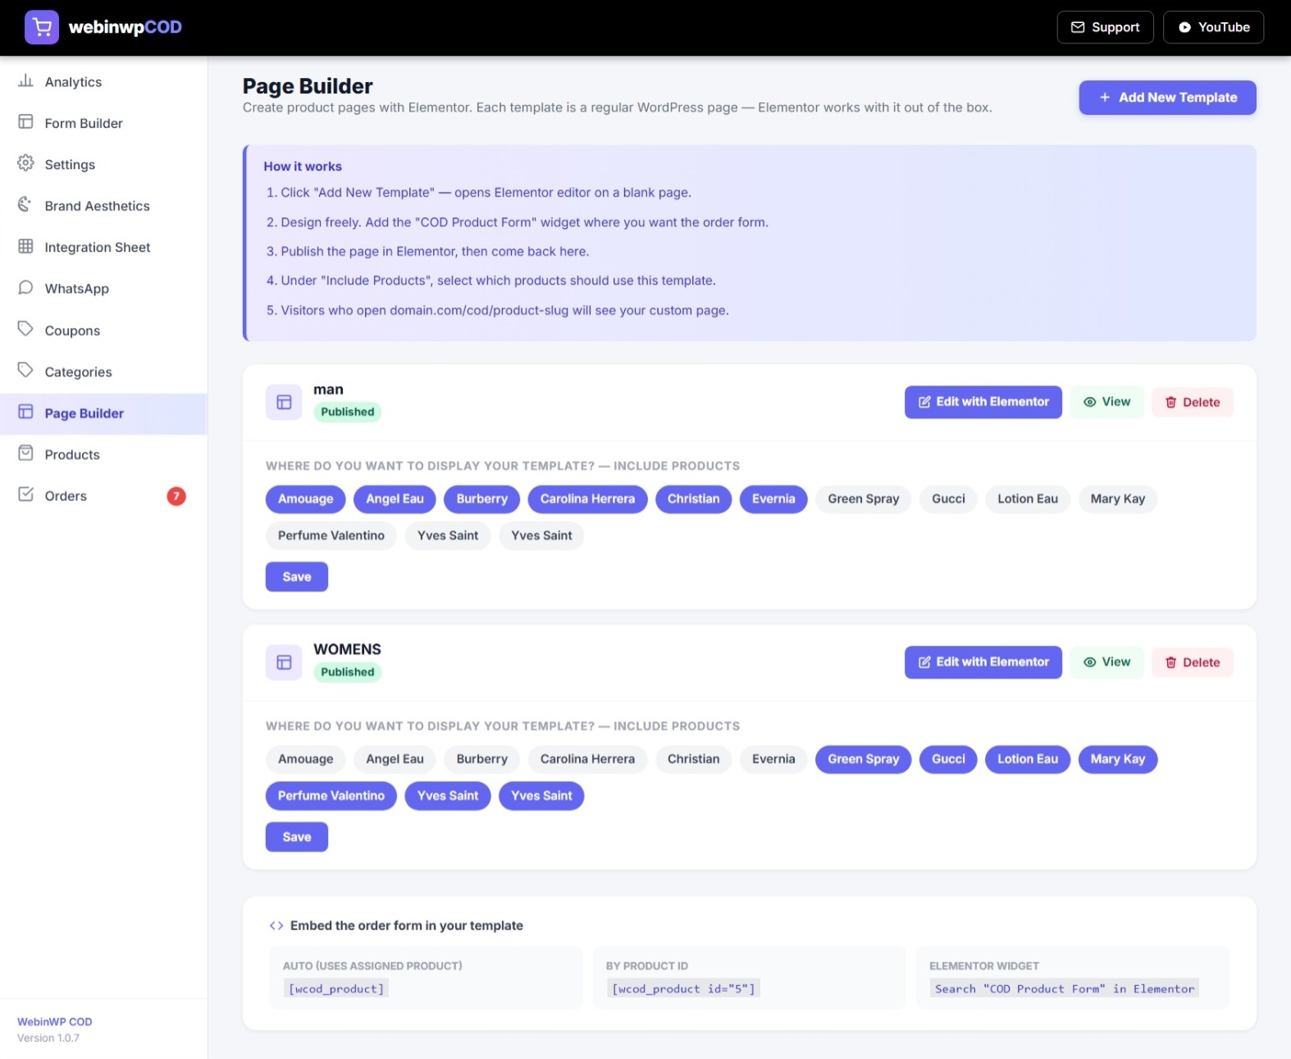
Task: Include Mary Kay in man template
Action: [x=1117, y=499]
